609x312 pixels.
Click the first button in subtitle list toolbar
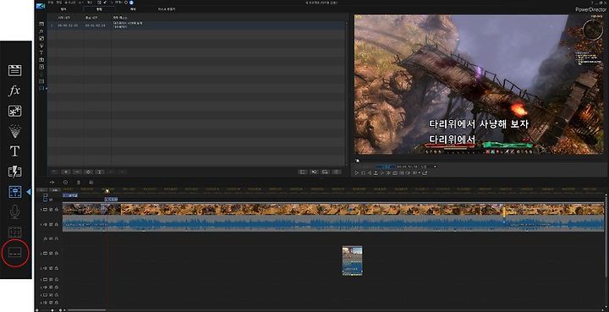point(55,172)
